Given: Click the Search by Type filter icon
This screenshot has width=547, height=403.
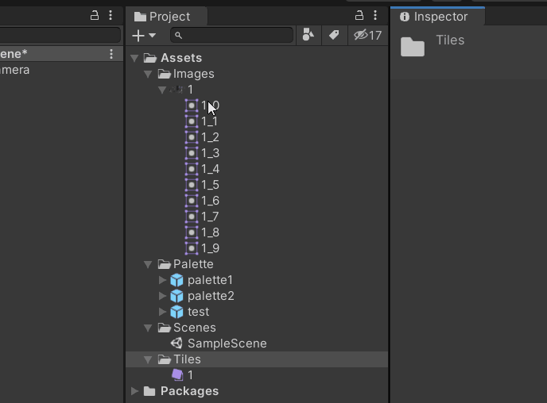Looking at the screenshot, I should pos(308,35).
